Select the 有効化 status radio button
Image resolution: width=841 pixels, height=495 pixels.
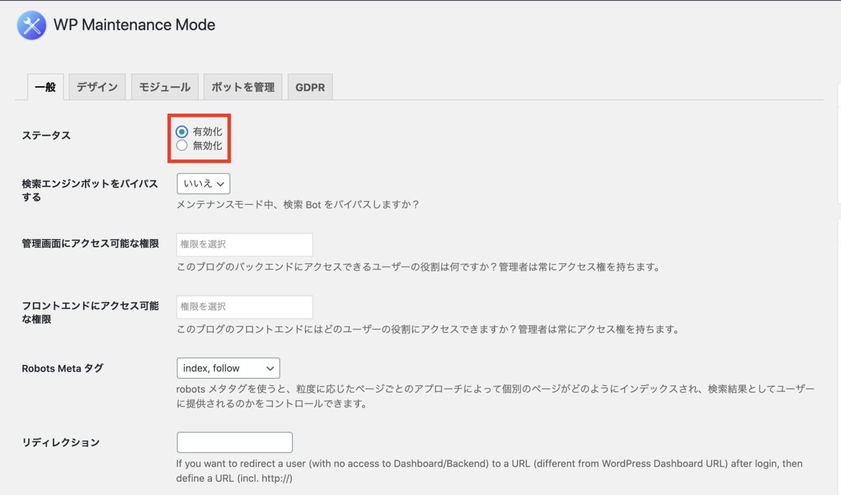tap(182, 132)
